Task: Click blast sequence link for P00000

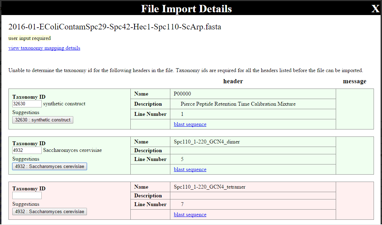Action: (x=190, y=124)
